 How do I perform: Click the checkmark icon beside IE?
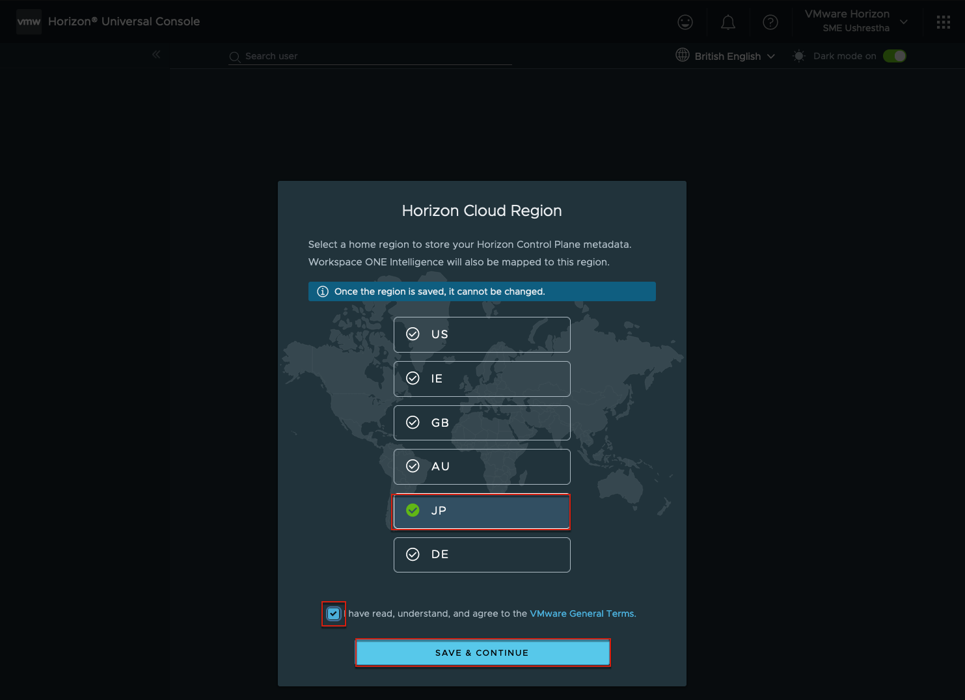point(413,378)
